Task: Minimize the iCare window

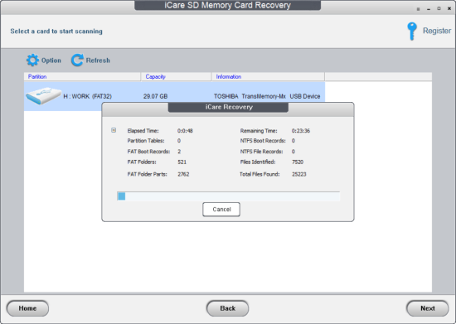Action: point(429,9)
